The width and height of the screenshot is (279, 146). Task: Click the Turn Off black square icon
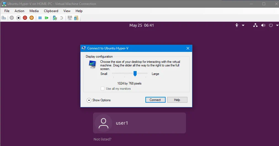(18, 18)
